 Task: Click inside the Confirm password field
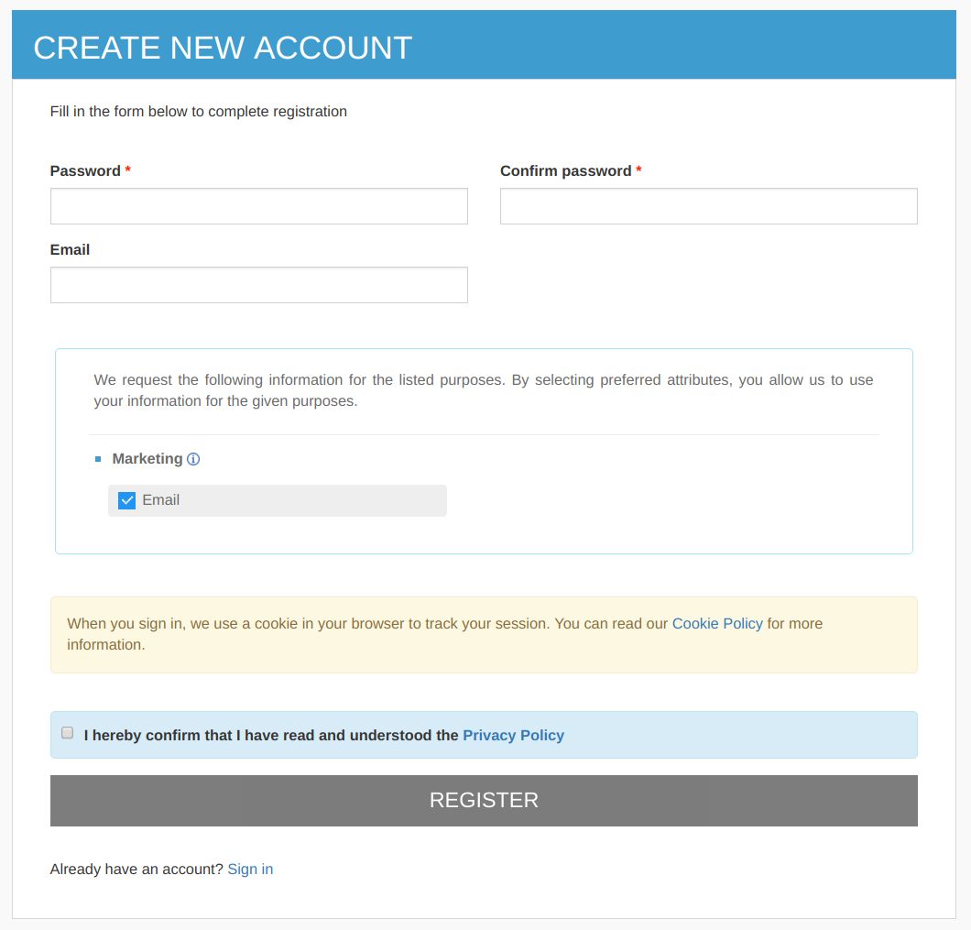[708, 205]
